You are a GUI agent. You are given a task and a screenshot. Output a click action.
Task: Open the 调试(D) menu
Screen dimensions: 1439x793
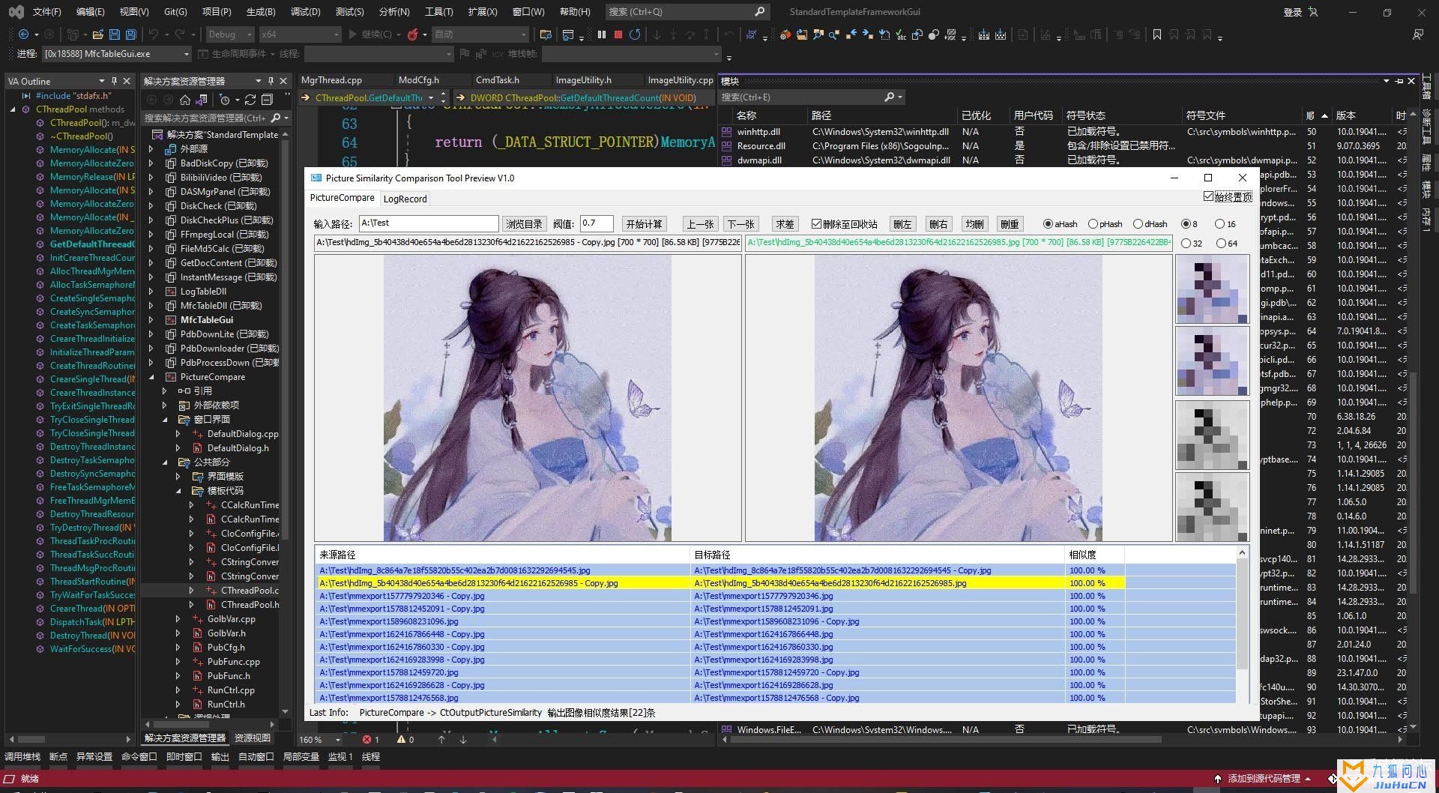click(305, 12)
